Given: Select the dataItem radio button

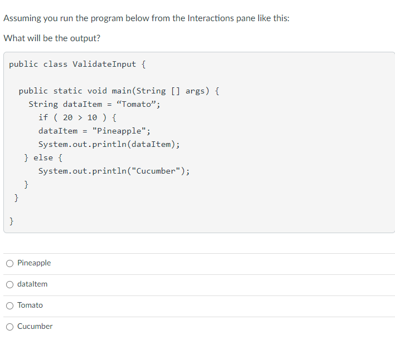Looking at the screenshot, I should click(10, 284).
